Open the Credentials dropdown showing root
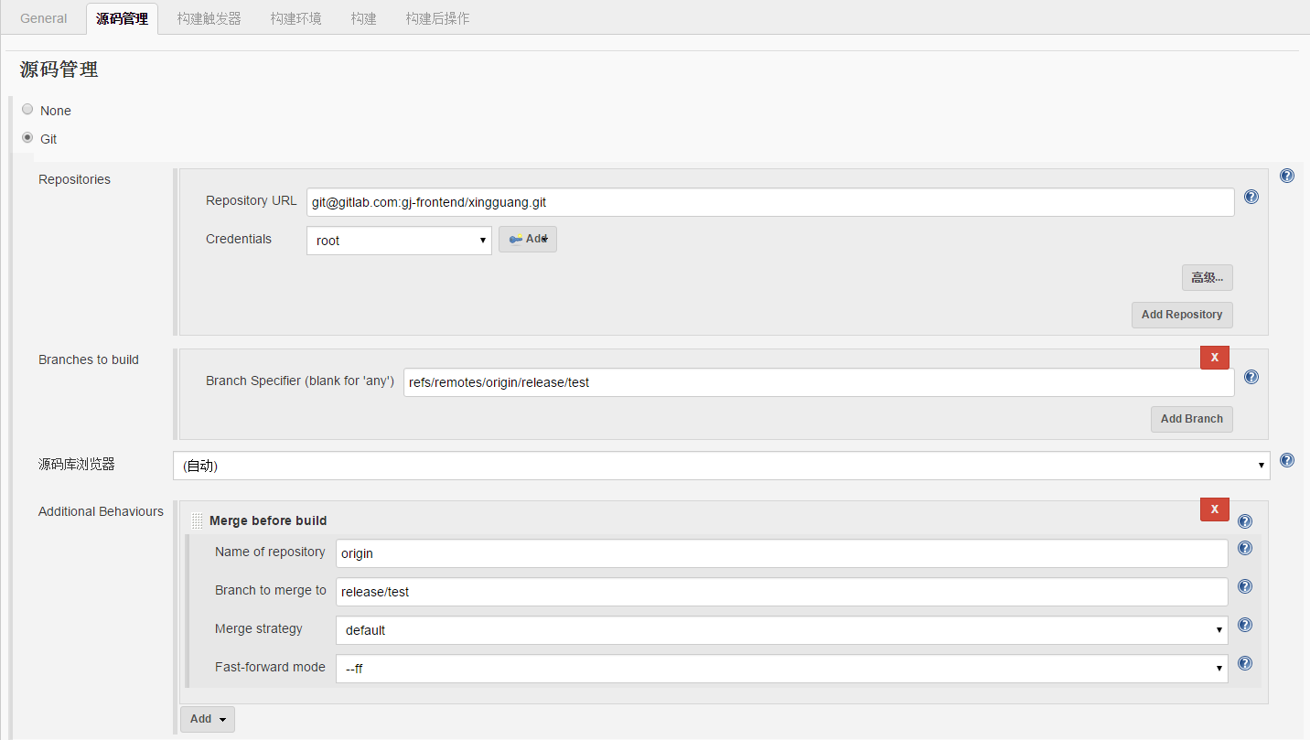This screenshot has height=740, width=1310. 399,241
